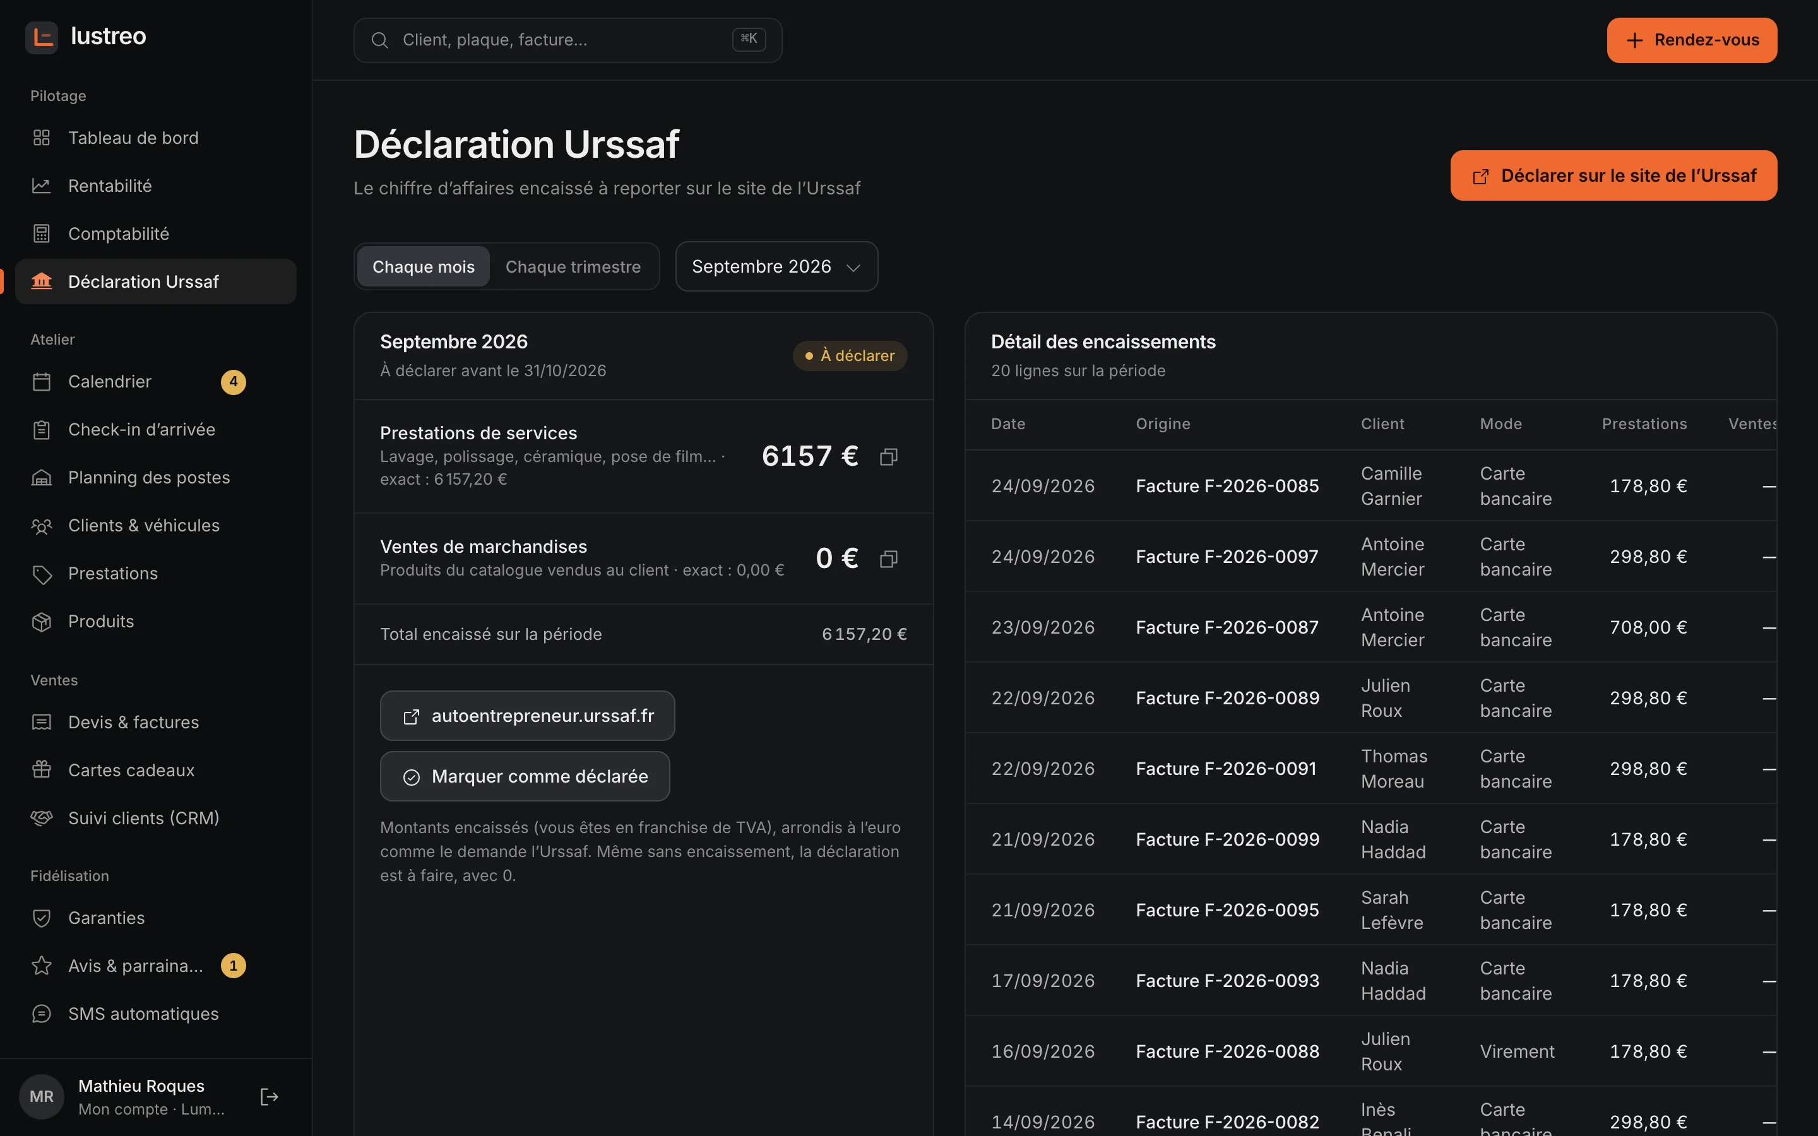Switch to Chaque trimestre period
The image size is (1818, 1136).
[x=573, y=267]
